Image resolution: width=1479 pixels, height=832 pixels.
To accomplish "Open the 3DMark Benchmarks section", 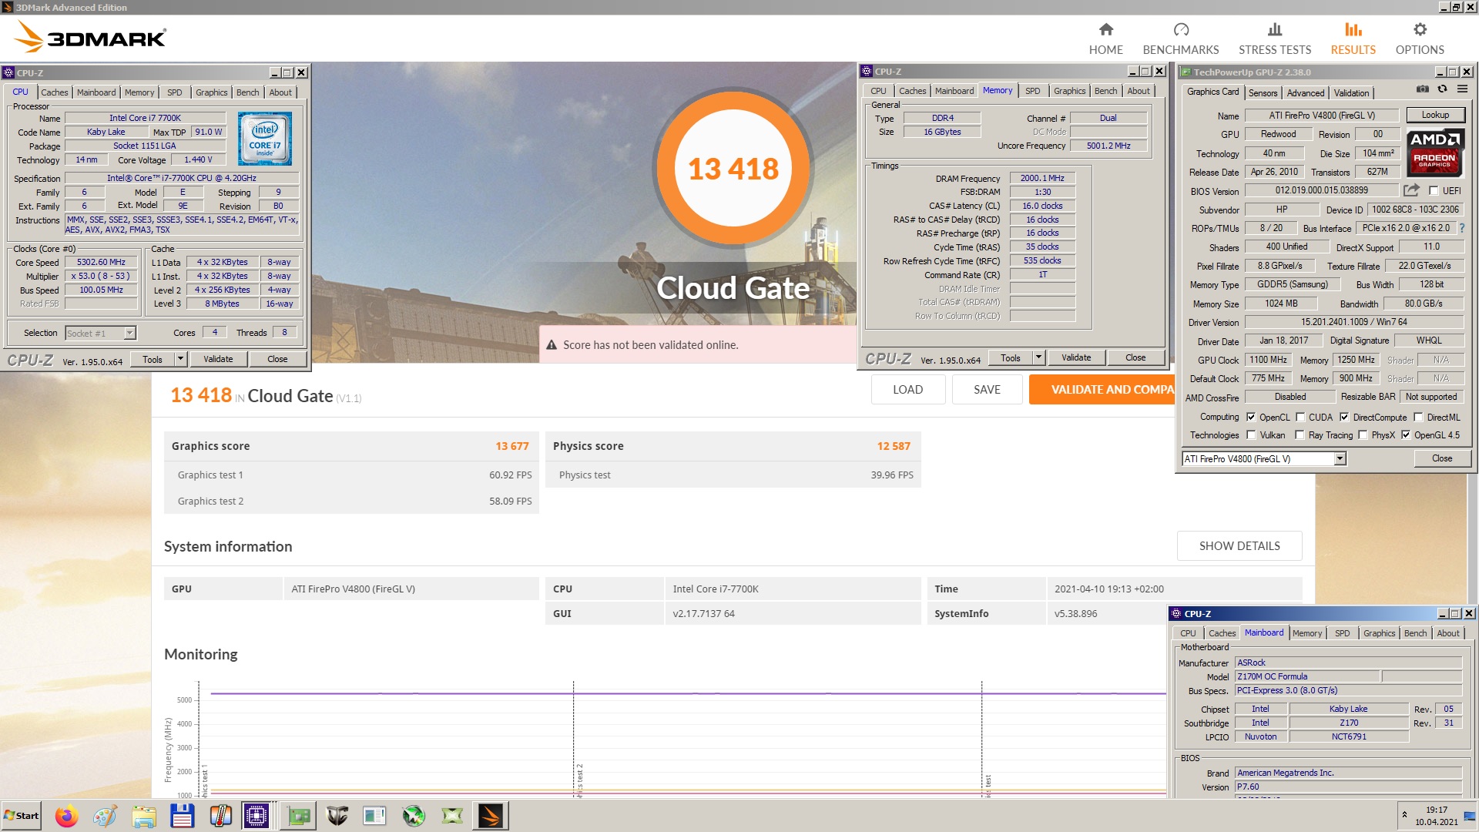I will 1181,39.
